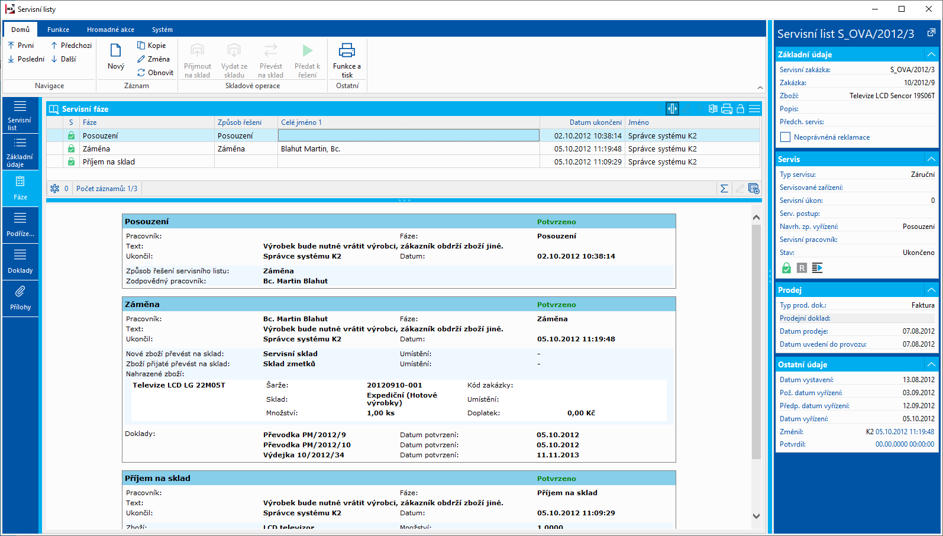Open Funkce a tisk printer icon

(x=347, y=51)
